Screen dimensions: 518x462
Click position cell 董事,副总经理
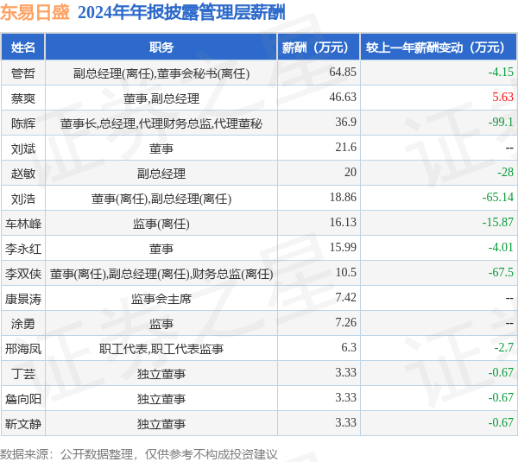coord(161,98)
